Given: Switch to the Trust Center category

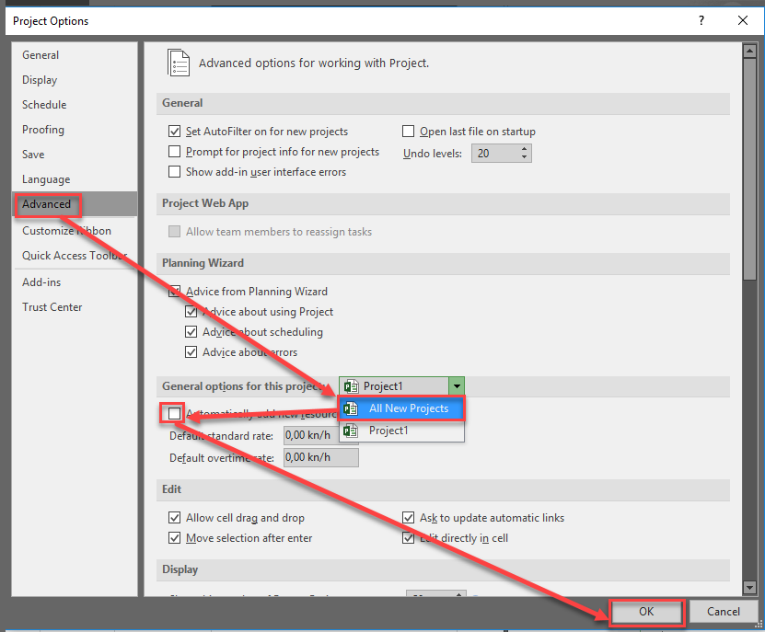Looking at the screenshot, I should (x=52, y=307).
